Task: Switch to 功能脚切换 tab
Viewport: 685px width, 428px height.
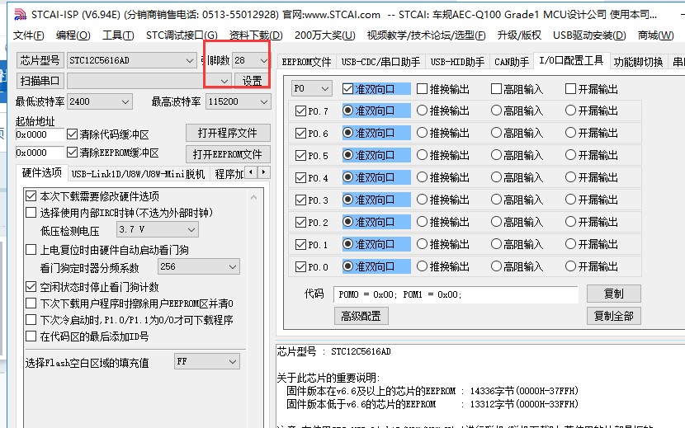Action: click(638, 62)
